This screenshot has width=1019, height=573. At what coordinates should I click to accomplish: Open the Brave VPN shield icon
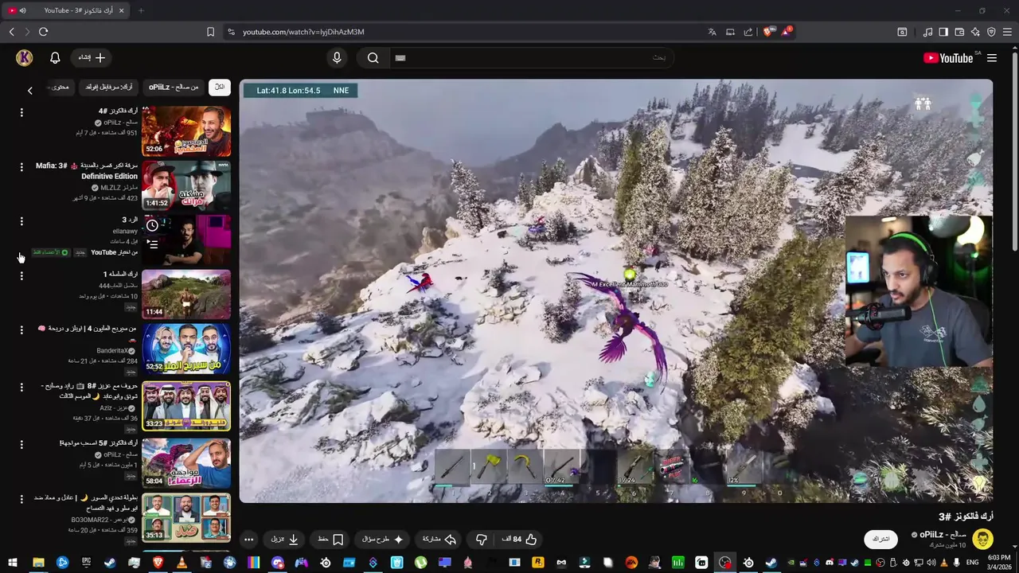point(991,32)
